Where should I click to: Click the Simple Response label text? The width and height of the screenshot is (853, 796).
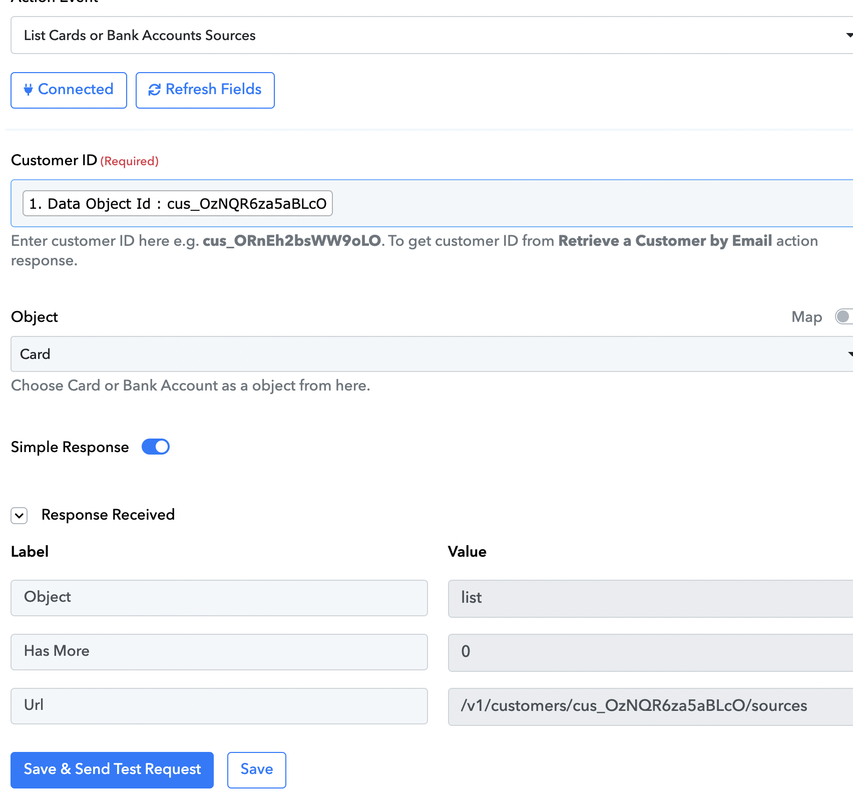tap(70, 447)
